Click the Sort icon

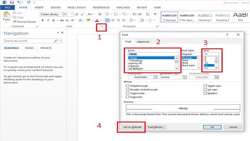pos(148,14)
